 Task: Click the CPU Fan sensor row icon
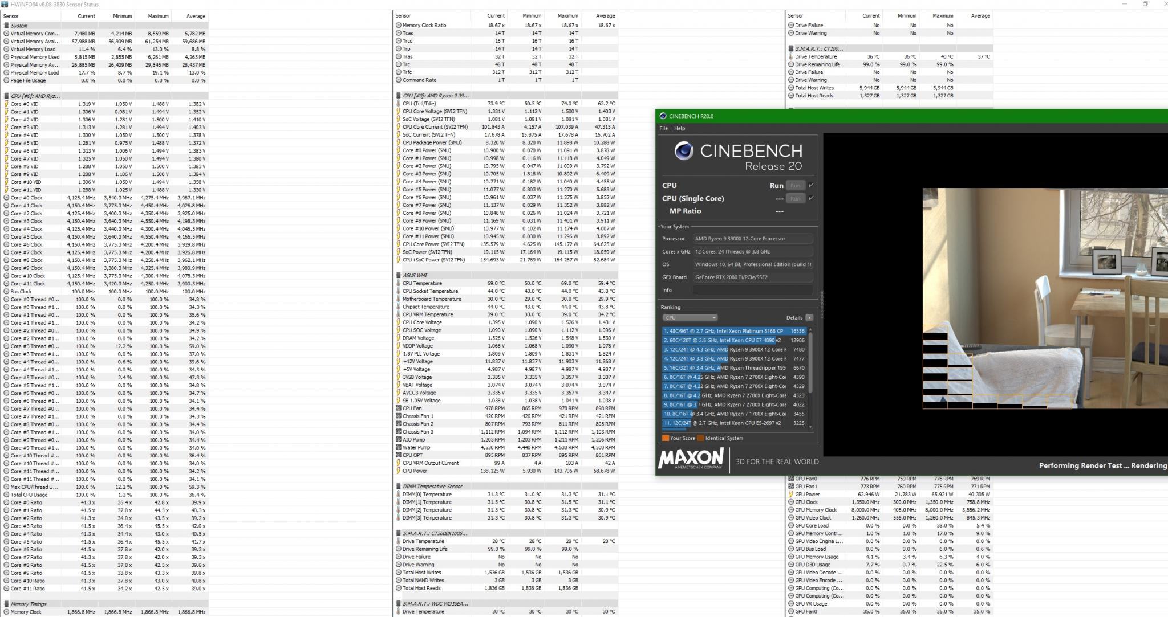(x=398, y=408)
